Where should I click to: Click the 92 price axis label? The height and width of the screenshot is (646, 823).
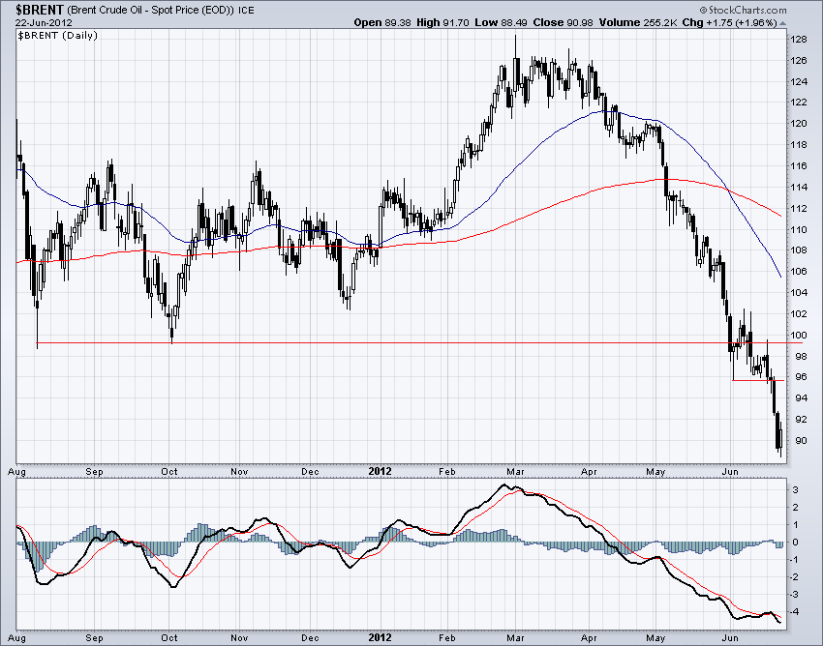pyautogui.click(x=801, y=420)
